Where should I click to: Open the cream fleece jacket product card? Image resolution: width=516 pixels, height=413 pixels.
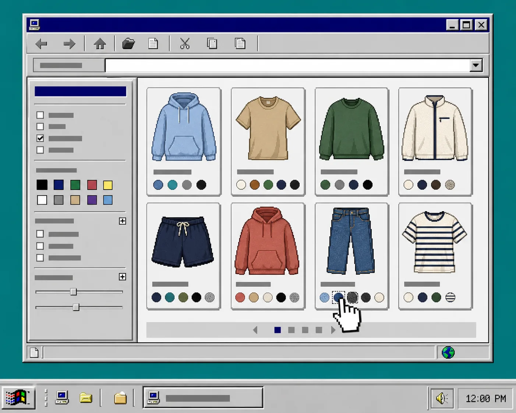tap(435, 142)
